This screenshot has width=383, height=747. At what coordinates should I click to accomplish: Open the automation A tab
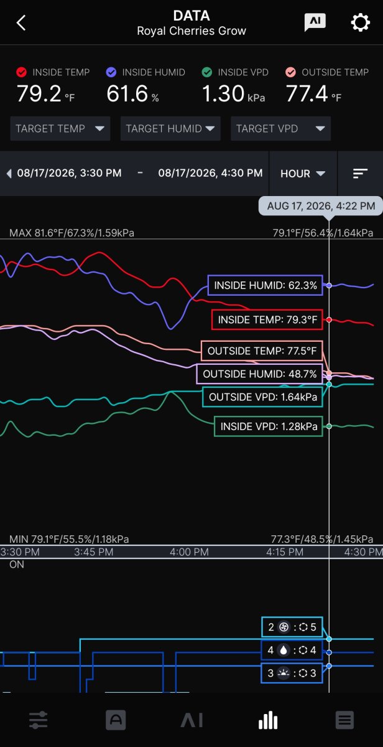click(115, 720)
